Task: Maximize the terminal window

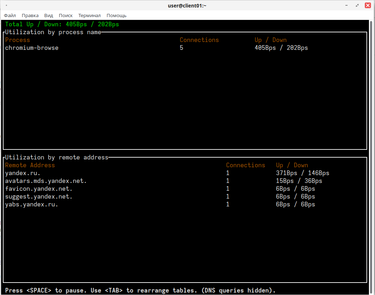Action: (x=357, y=5)
